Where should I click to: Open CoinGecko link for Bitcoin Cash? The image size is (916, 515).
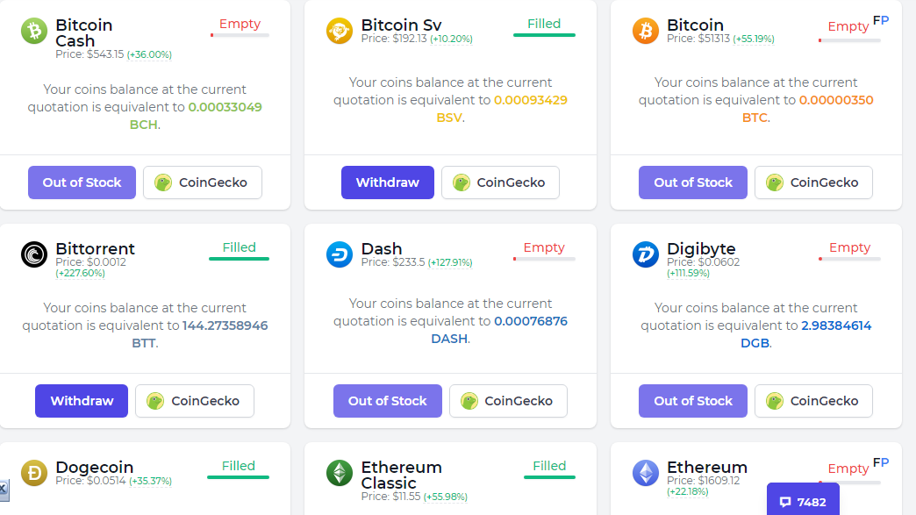(x=202, y=182)
